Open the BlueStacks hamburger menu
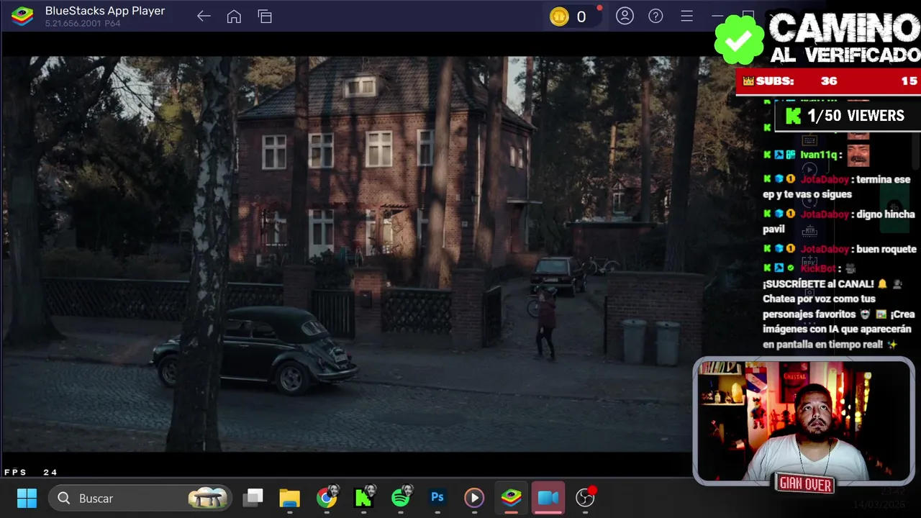 pos(686,16)
